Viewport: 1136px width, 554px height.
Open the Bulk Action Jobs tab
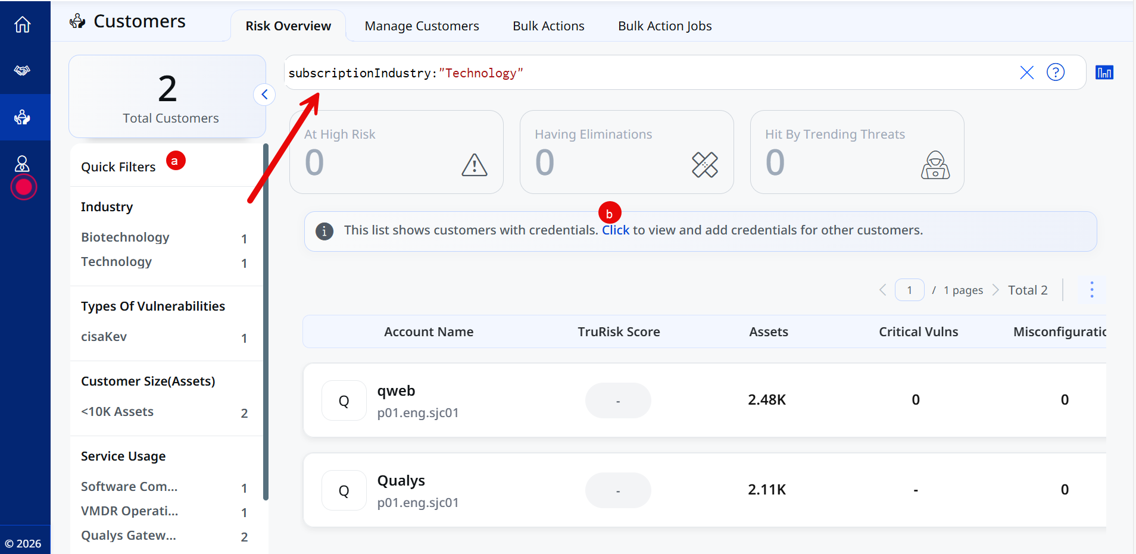[x=664, y=26]
